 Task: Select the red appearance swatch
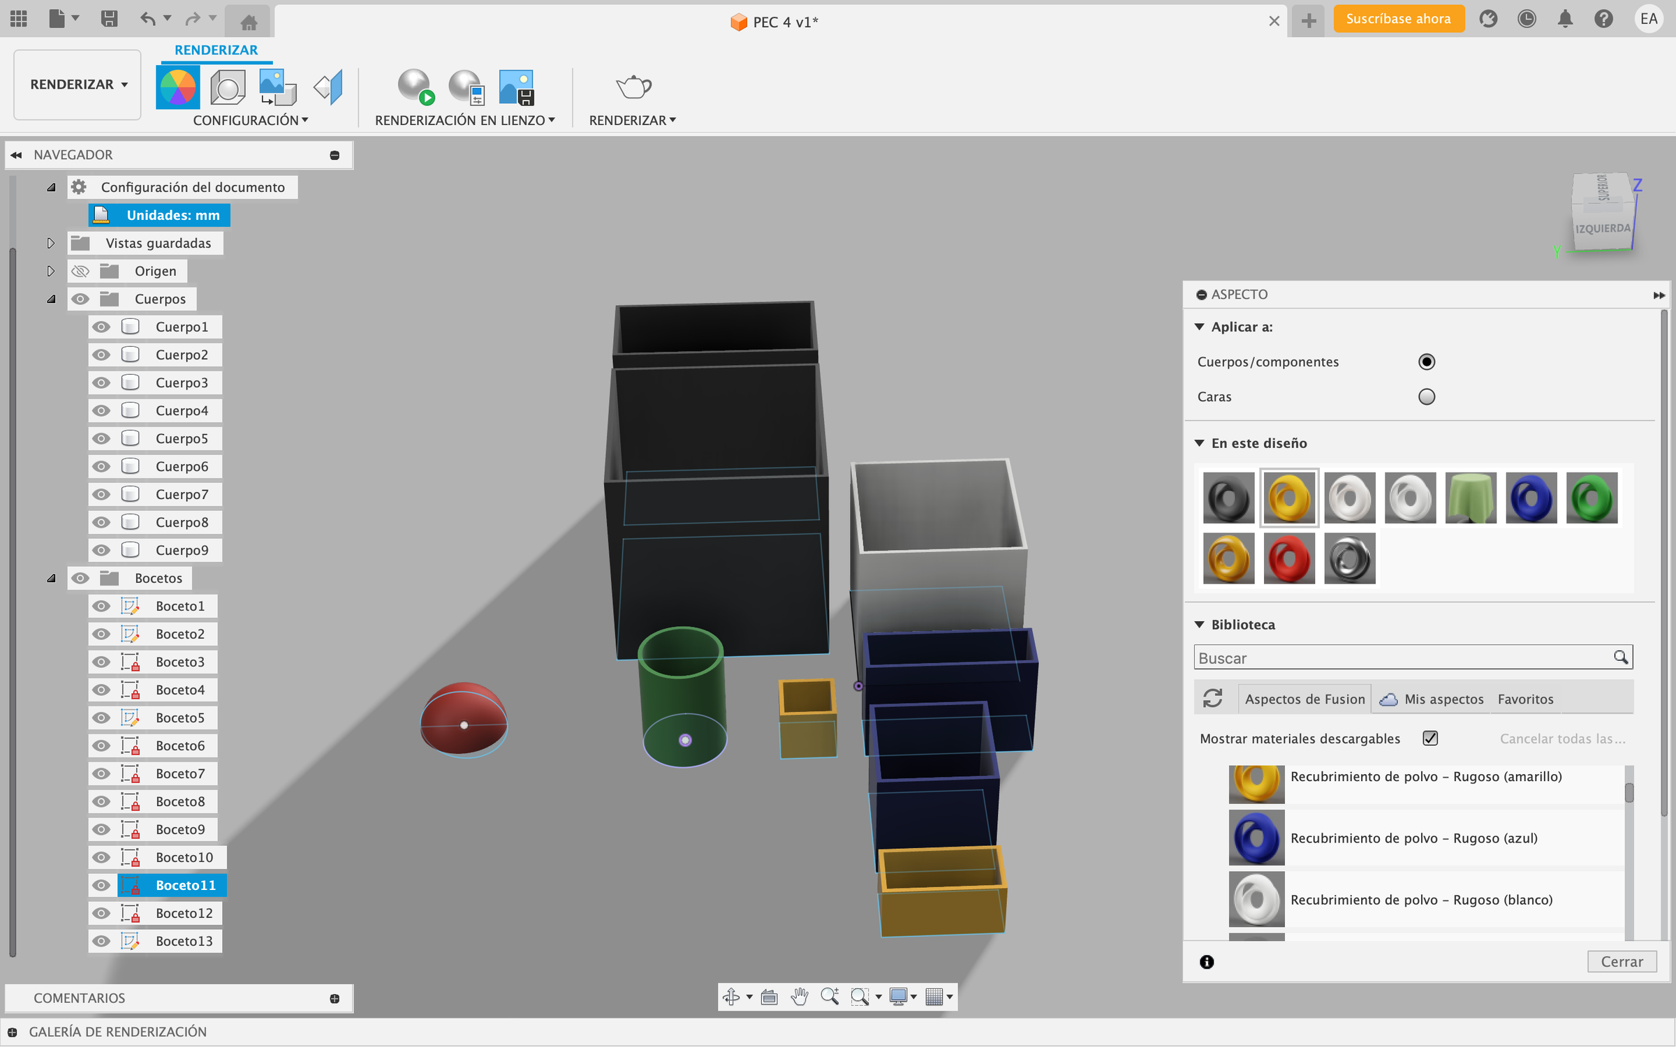[x=1289, y=558]
